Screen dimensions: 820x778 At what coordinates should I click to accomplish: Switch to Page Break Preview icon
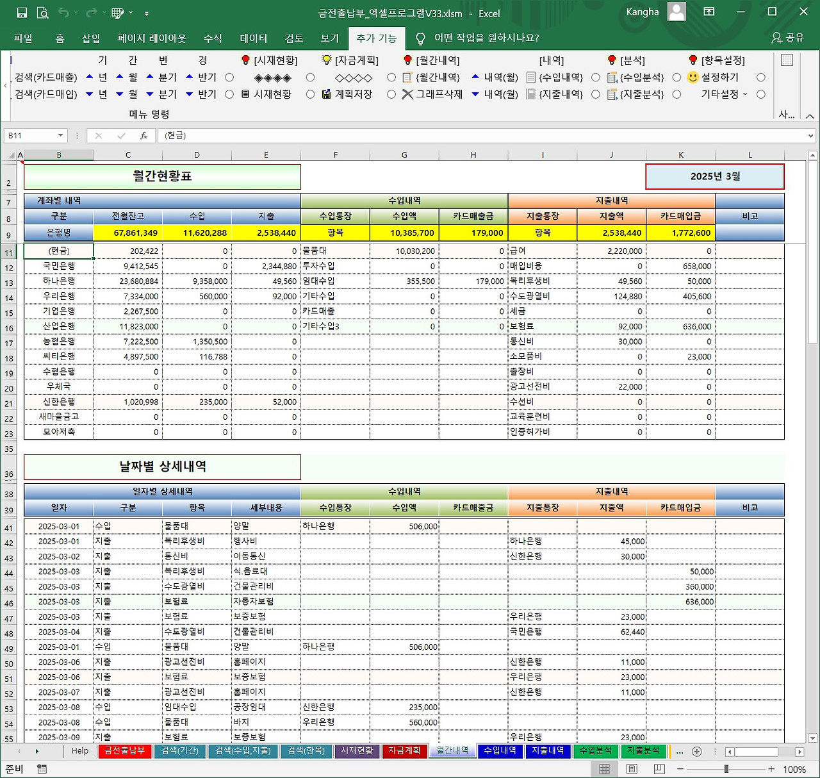coord(659,769)
